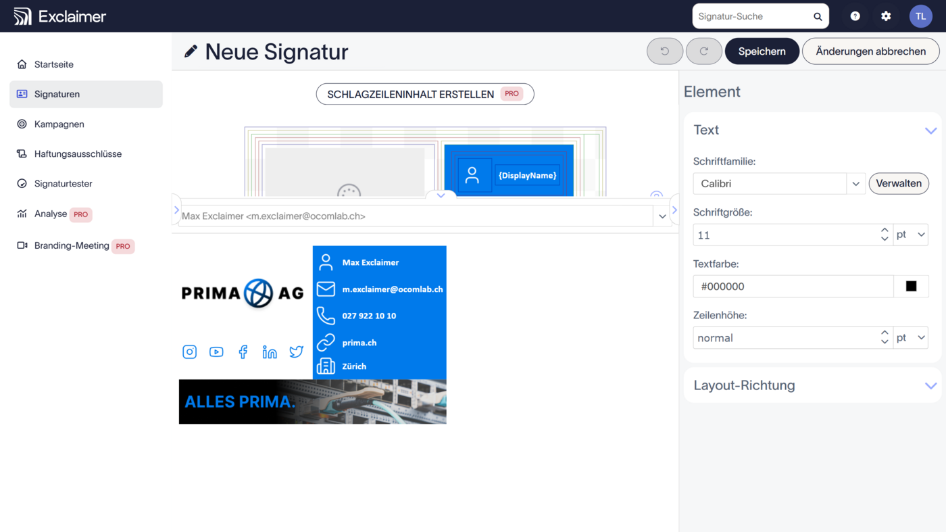Screen dimensions: 946x532
Task: Click the LinkedIn icon in signature preview
Action: [x=270, y=352]
